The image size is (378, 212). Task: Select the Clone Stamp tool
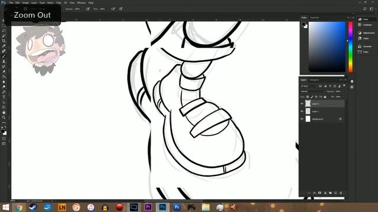click(x=4, y=61)
